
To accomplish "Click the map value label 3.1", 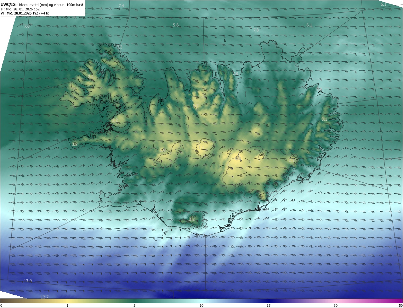I will pyautogui.click(x=324, y=119).
